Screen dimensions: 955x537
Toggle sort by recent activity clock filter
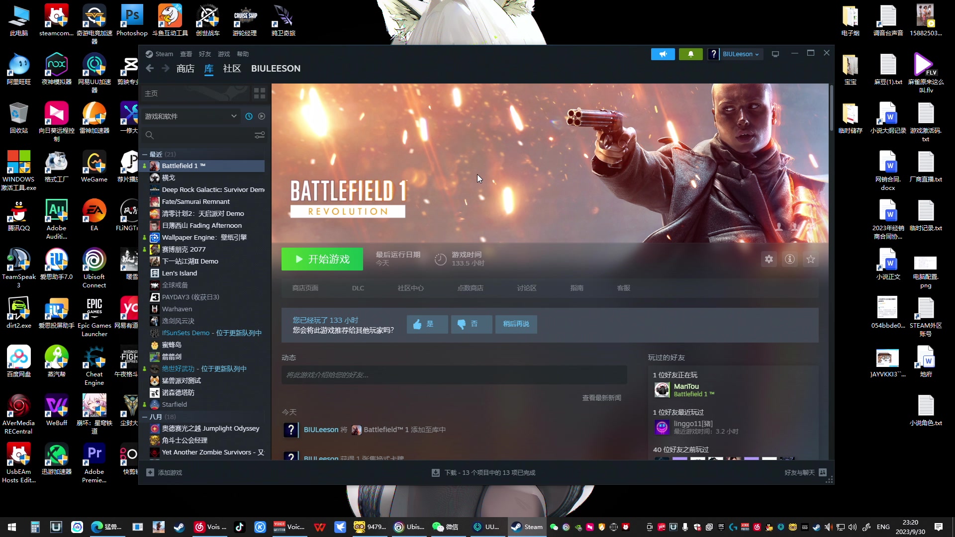tap(249, 116)
